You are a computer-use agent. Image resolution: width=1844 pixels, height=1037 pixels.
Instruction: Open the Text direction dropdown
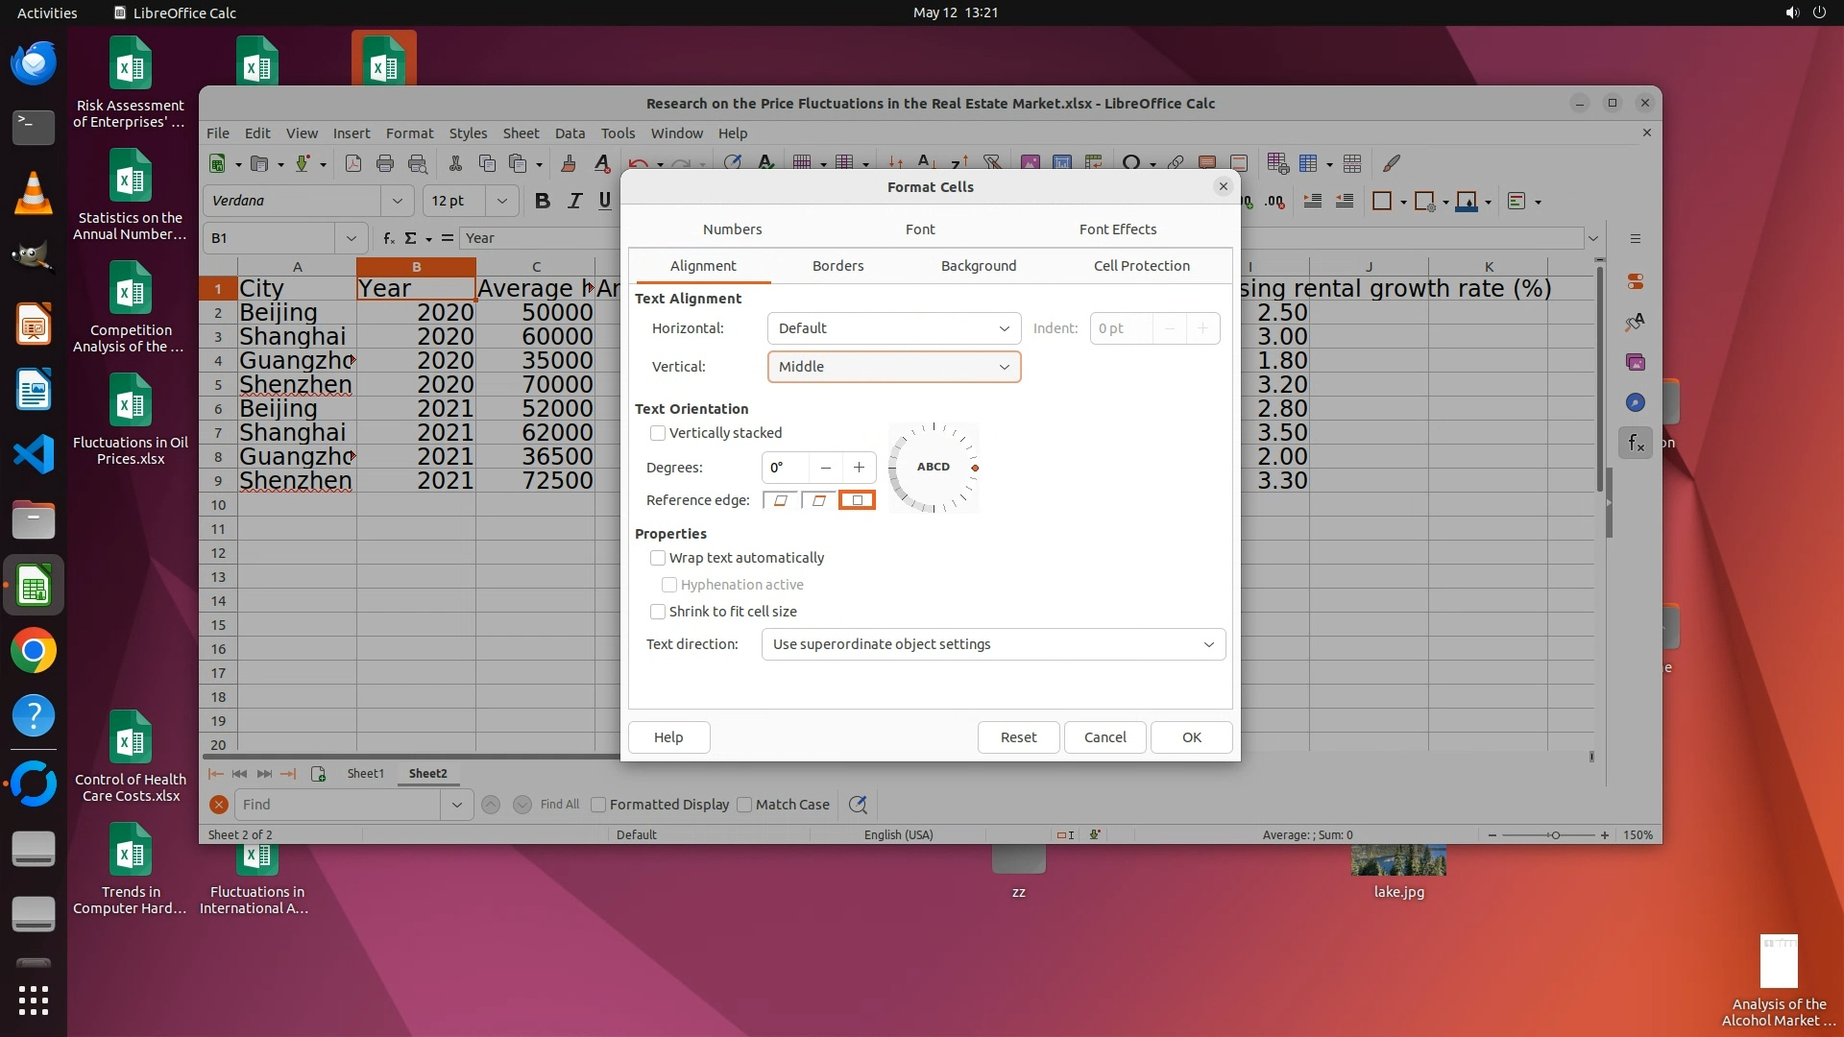tap(992, 644)
